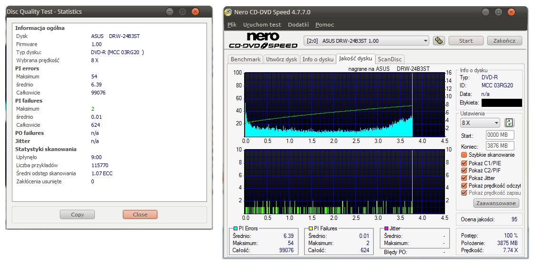Screen dimensions: 533x265
Task: Click the cyan PI Errors legend square
Action: point(235,229)
